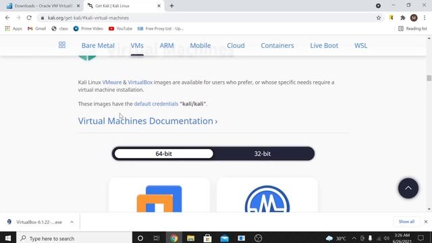
Task: Go to the Mobile section
Action: coord(200,45)
